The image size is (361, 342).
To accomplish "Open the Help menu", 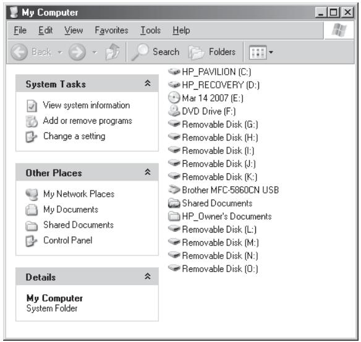I will click(181, 30).
